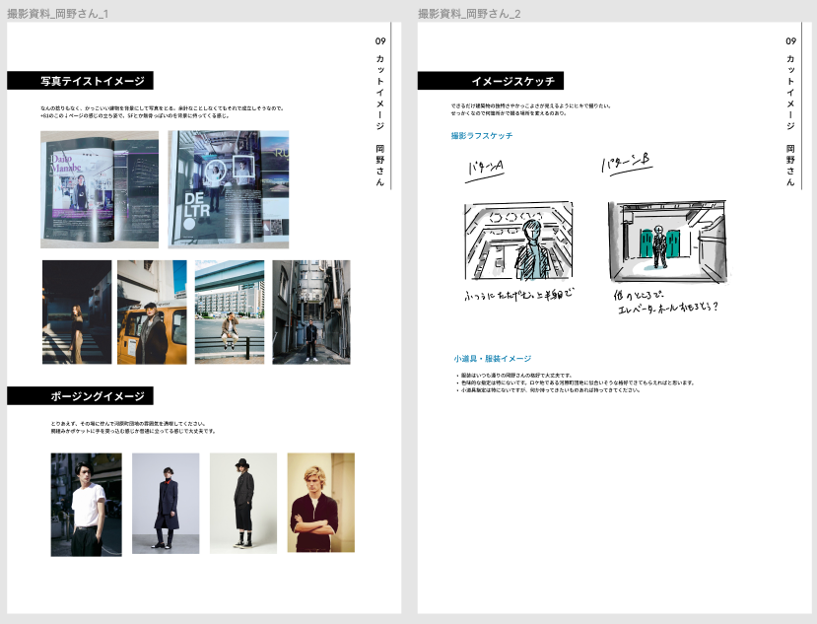
Task: Click the 写真テイストイメージ heading banner
Action: (x=80, y=81)
